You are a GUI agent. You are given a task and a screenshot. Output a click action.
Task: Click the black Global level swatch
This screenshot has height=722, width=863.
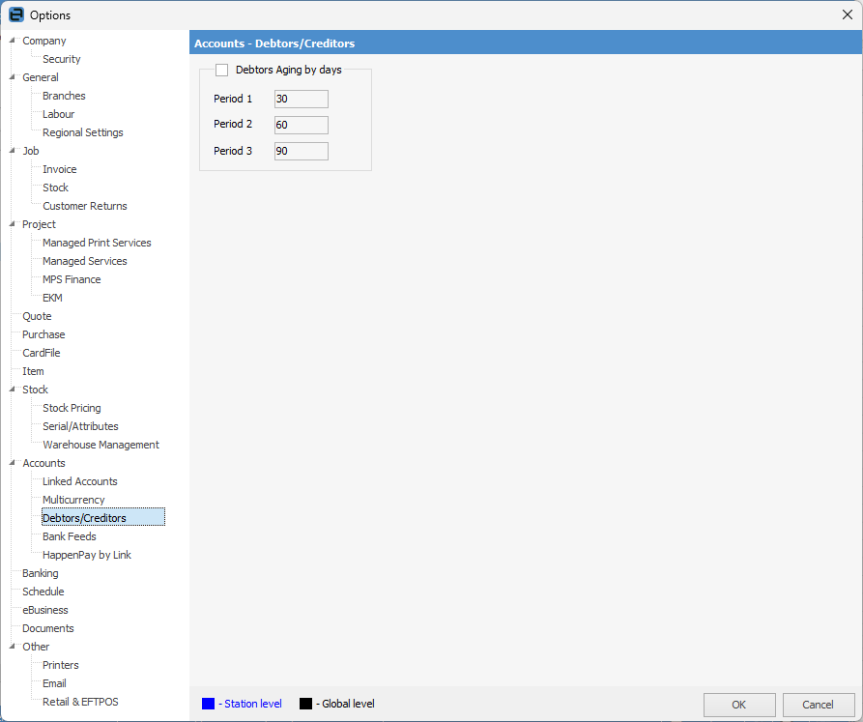pyautogui.click(x=305, y=704)
